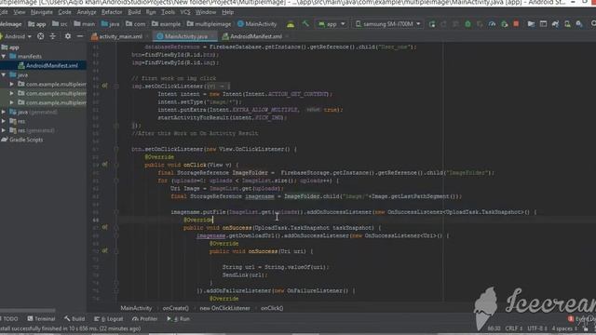596x335 pixels.
Task: Hide the Project panel with minus icon
Action: click(80, 36)
